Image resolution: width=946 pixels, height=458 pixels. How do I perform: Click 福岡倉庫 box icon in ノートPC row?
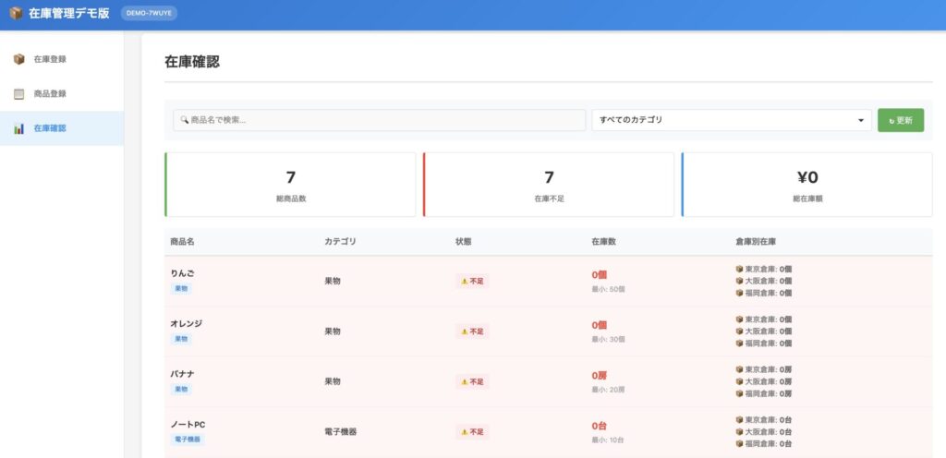pos(739,443)
